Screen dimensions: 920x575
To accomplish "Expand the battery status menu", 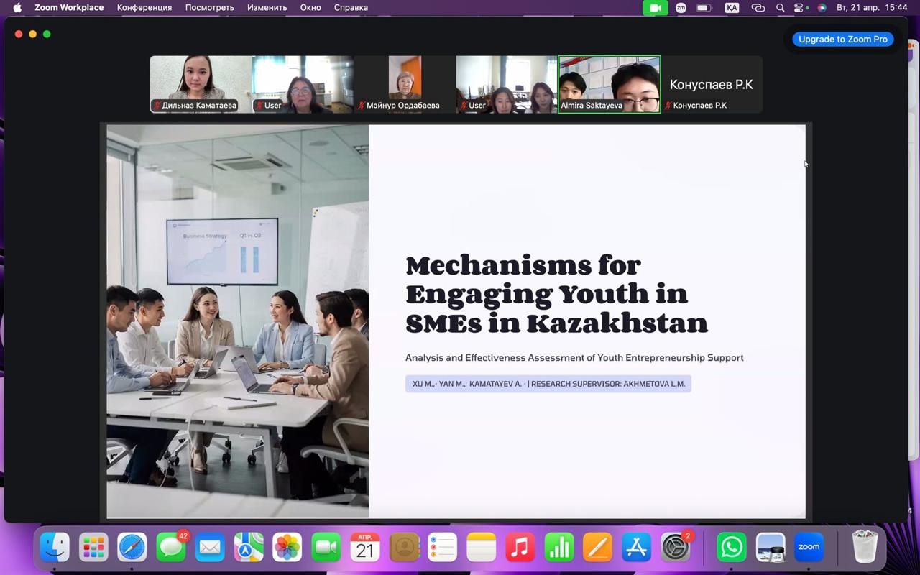I will pos(704,8).
